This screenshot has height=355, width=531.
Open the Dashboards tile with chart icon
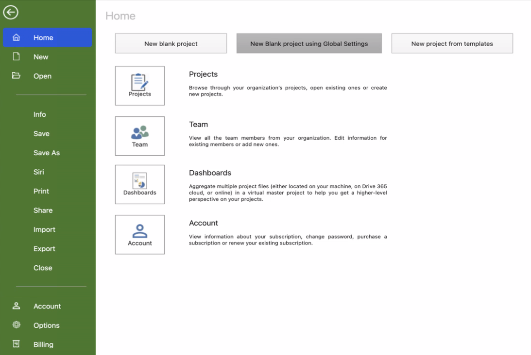[140, 184]
